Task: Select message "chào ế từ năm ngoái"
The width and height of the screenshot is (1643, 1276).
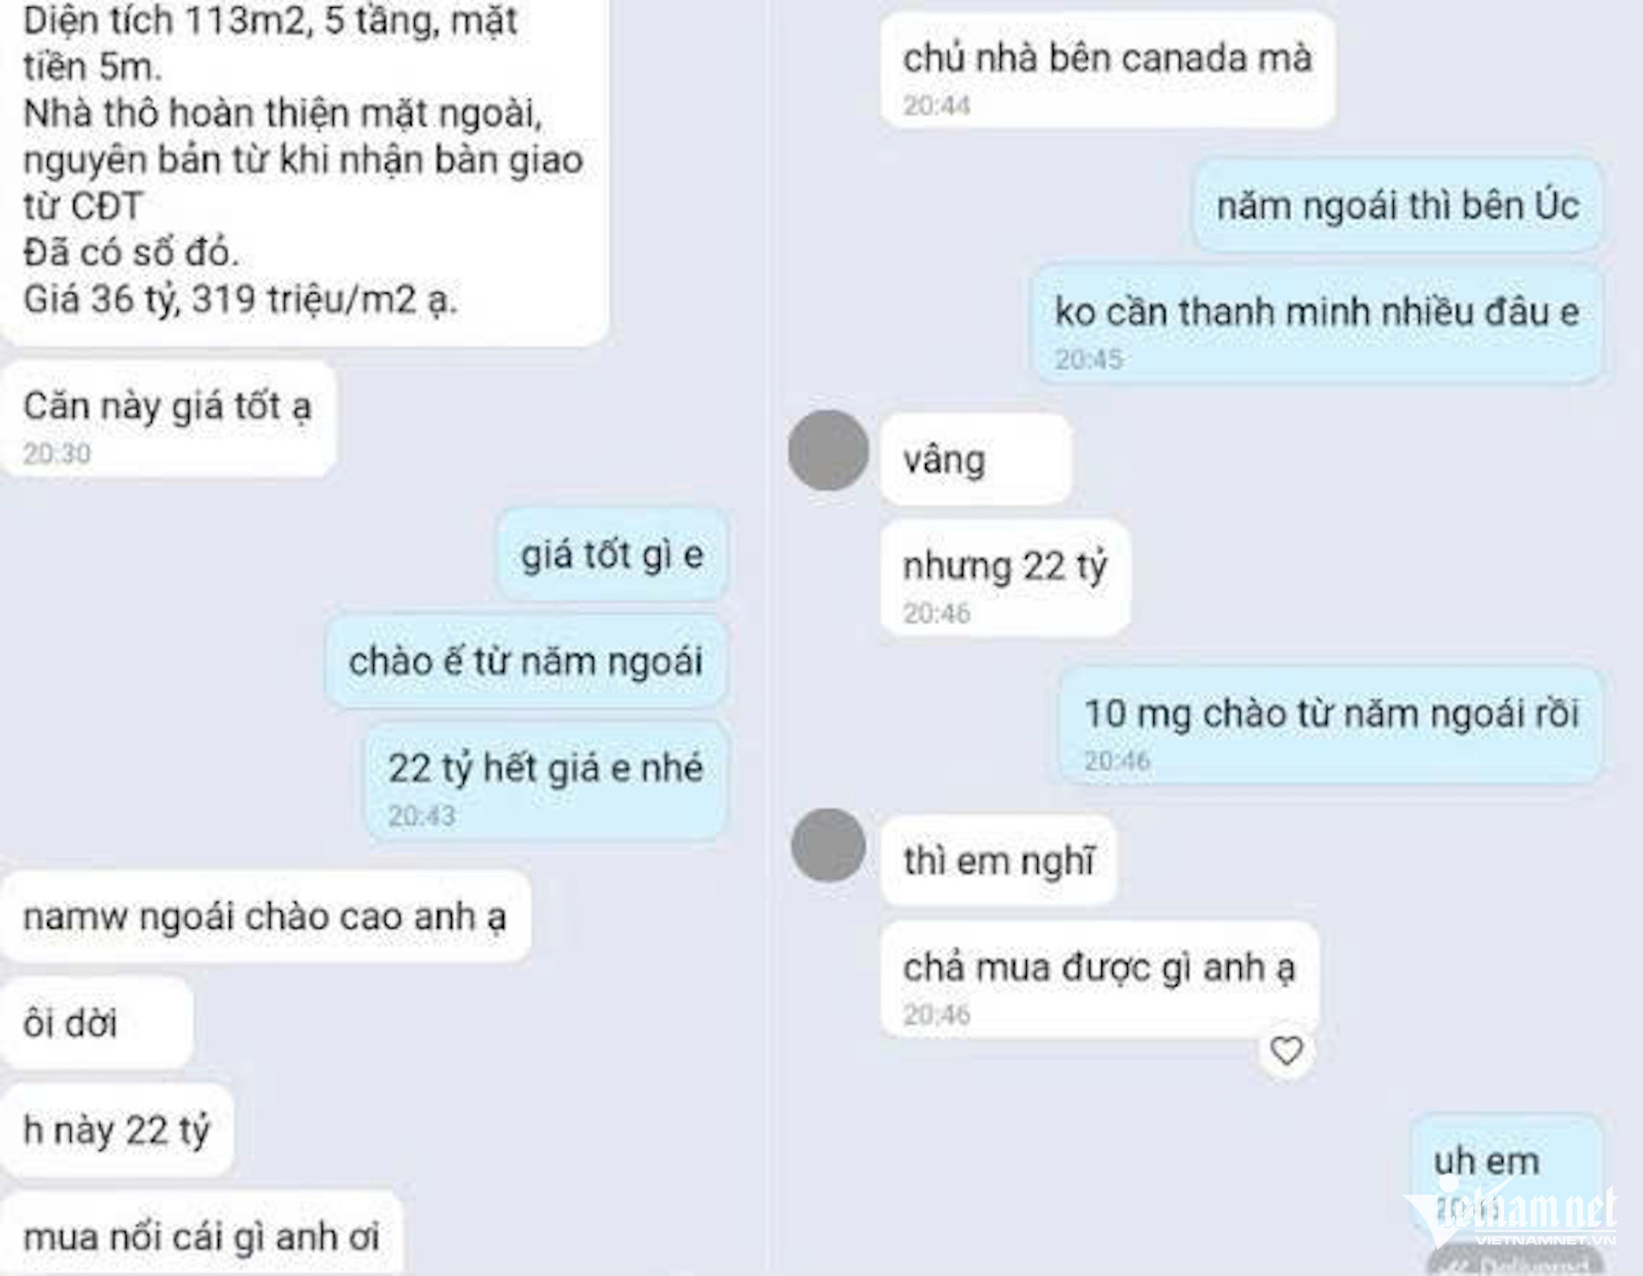Action: [525, 661]
